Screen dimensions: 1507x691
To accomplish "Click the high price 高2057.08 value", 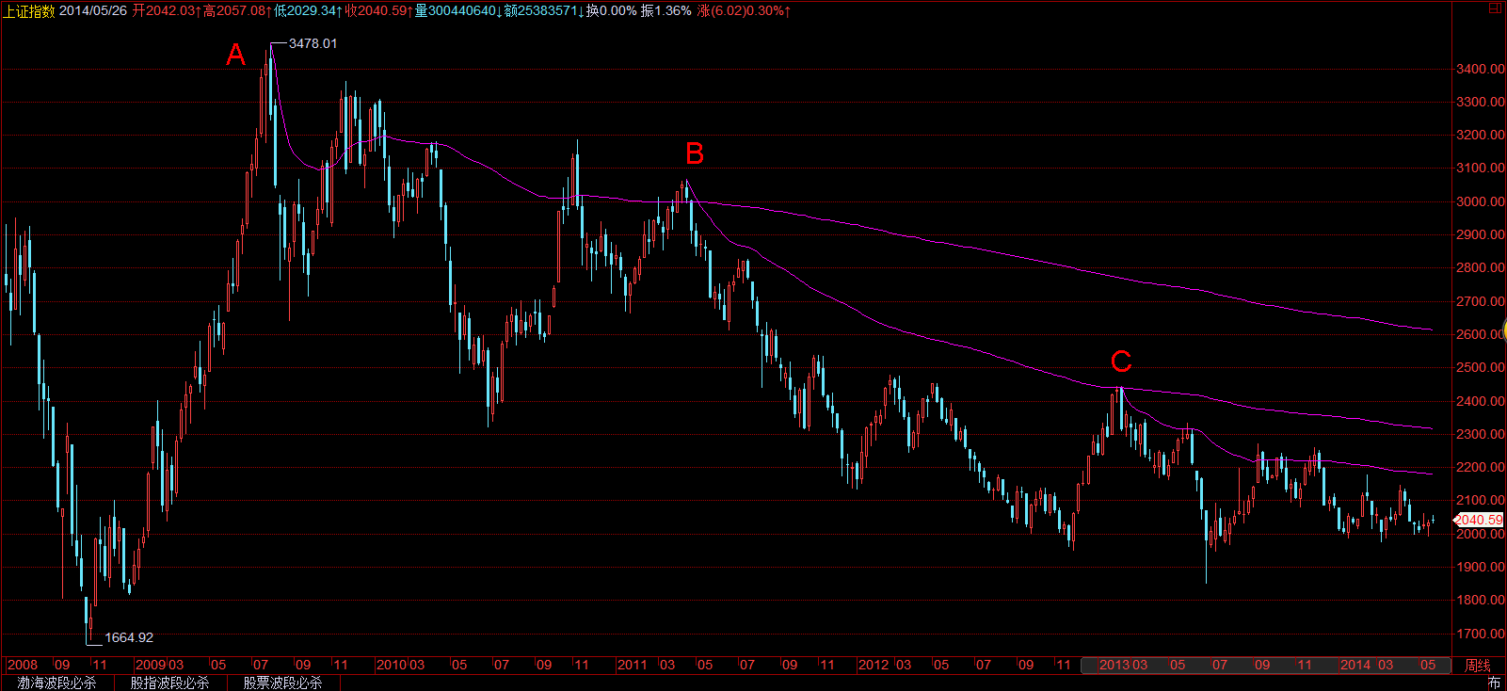I will tap(237, 10).
